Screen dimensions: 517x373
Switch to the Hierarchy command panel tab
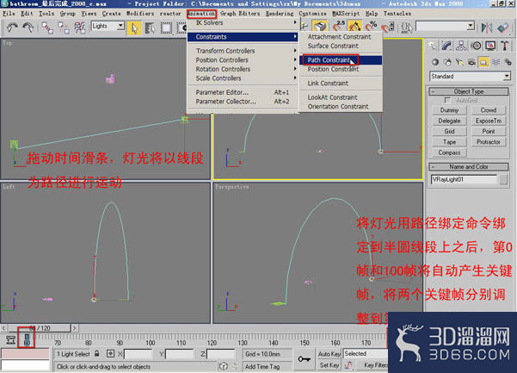point(461,46)
